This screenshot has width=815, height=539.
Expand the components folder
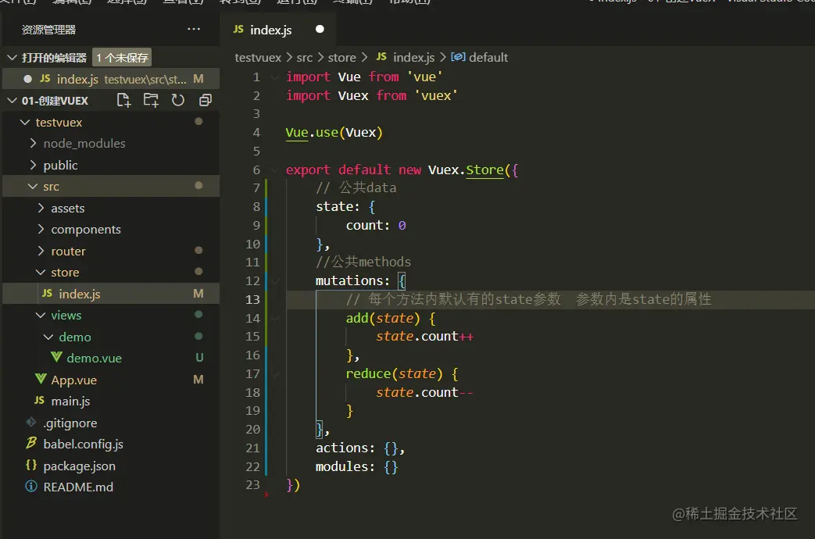click(41, 229)
